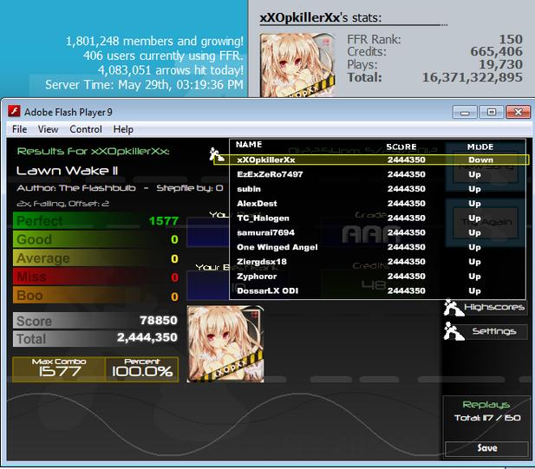Select the AlexDest highscore entry
Image resolution: width=535 pixels, height=469 pixels.
[377, 204]
